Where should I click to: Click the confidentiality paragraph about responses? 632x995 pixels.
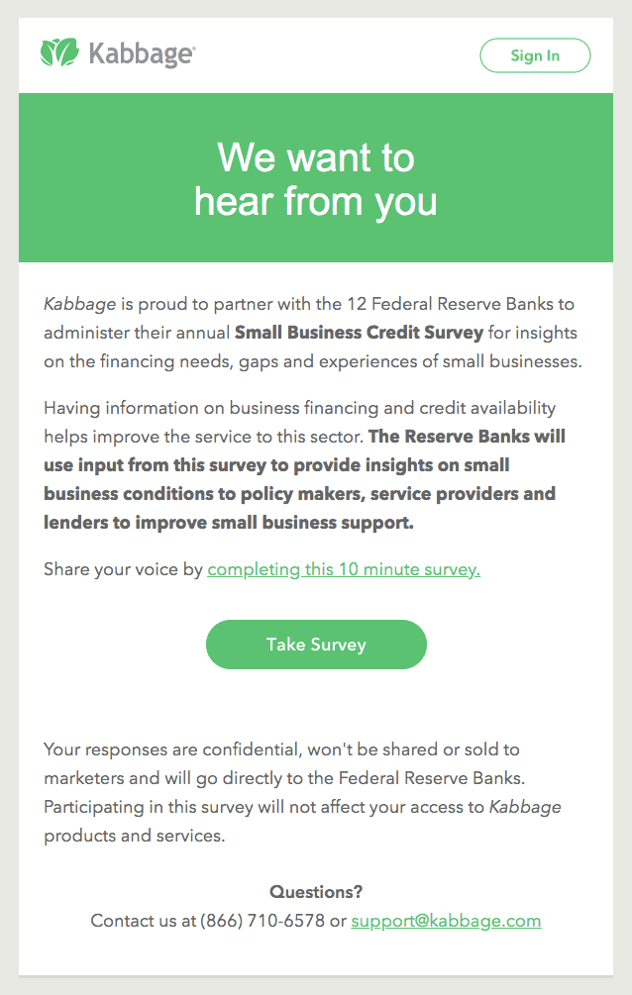click(302, 793)
